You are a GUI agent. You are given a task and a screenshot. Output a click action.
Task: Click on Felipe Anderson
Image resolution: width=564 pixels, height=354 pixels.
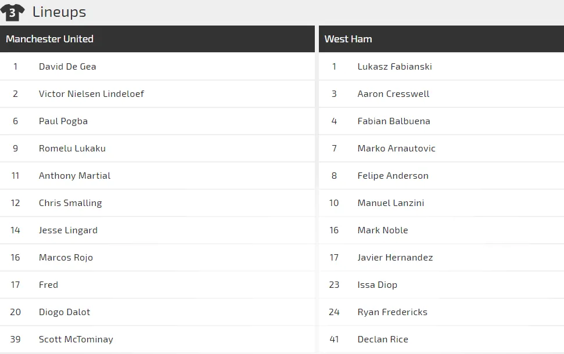[x=393, y=175]
